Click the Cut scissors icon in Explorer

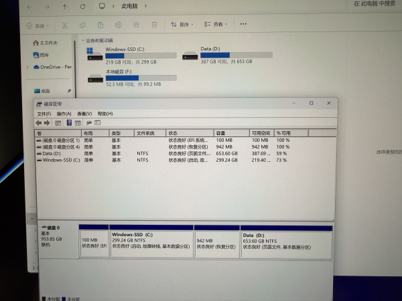[65, 25]
